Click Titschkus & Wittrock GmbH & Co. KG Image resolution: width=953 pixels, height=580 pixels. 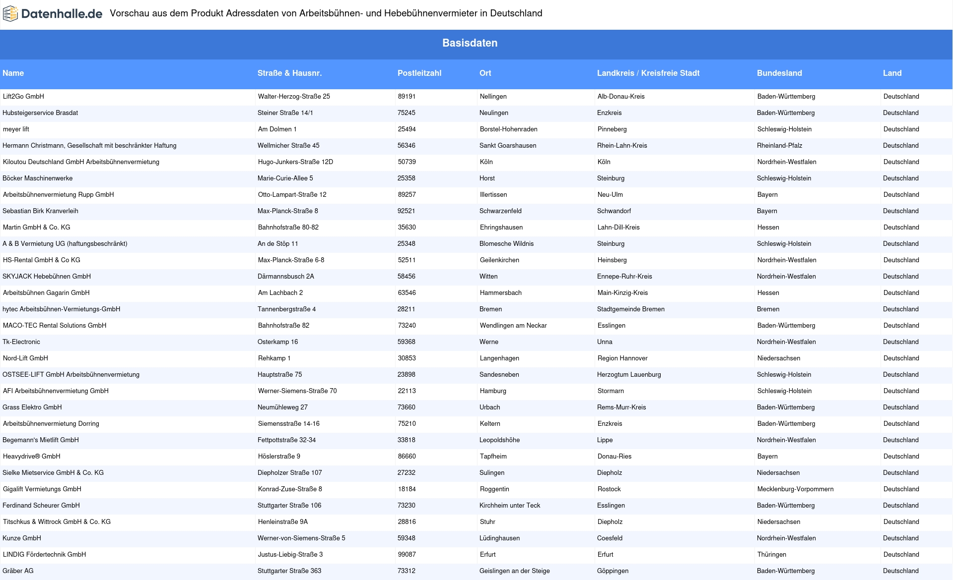57,522
